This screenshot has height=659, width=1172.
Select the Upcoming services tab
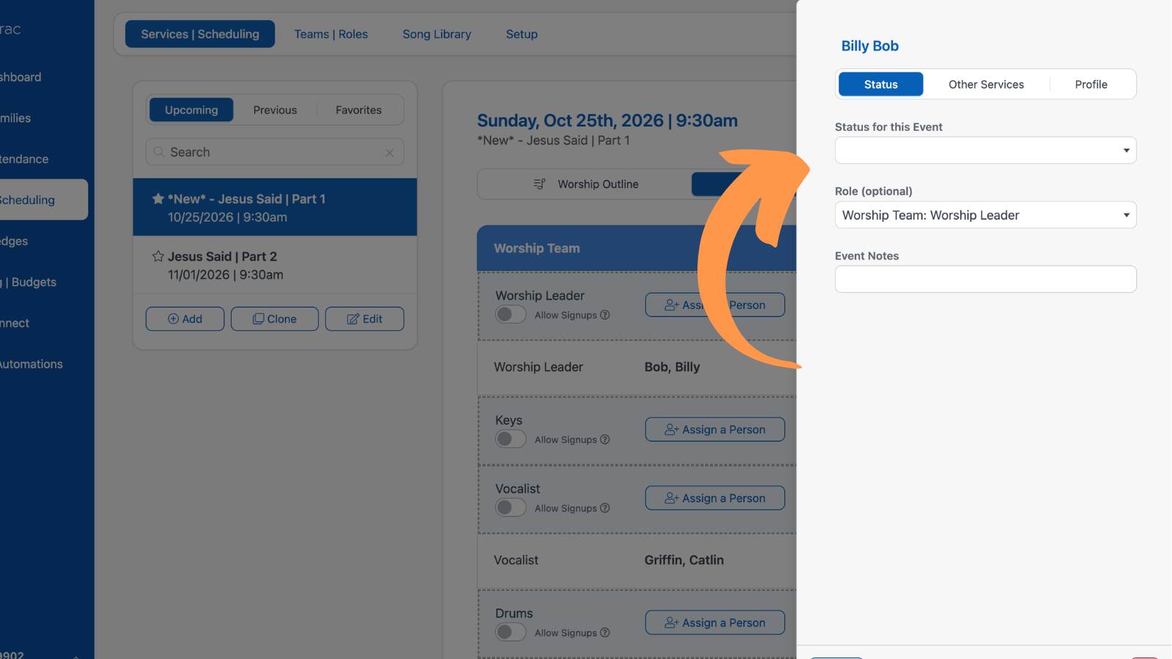191,110
